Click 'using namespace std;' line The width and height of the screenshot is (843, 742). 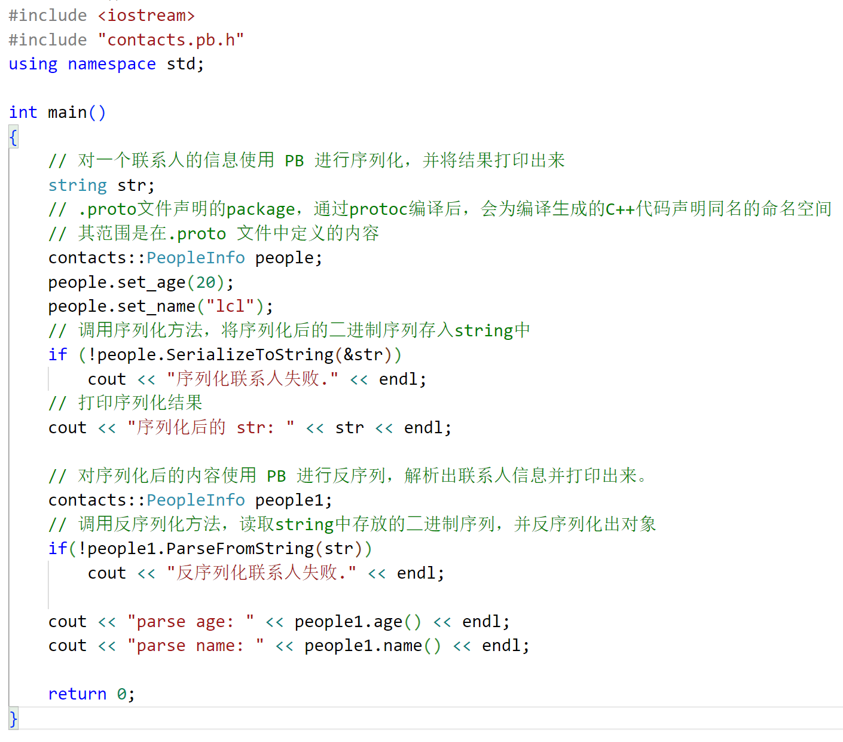coord(106,64)
